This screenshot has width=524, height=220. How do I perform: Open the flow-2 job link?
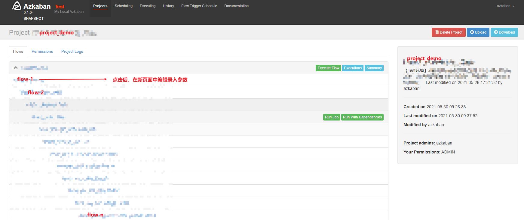pos(41,93)
